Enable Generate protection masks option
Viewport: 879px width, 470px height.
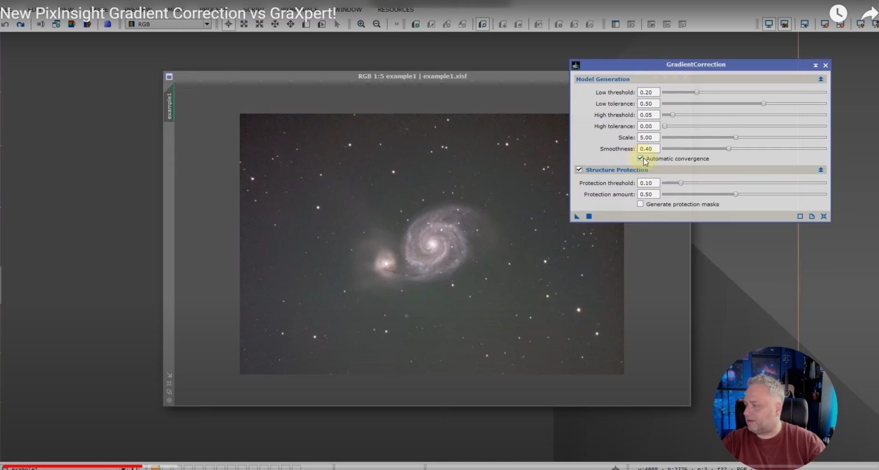click(640, 204)
